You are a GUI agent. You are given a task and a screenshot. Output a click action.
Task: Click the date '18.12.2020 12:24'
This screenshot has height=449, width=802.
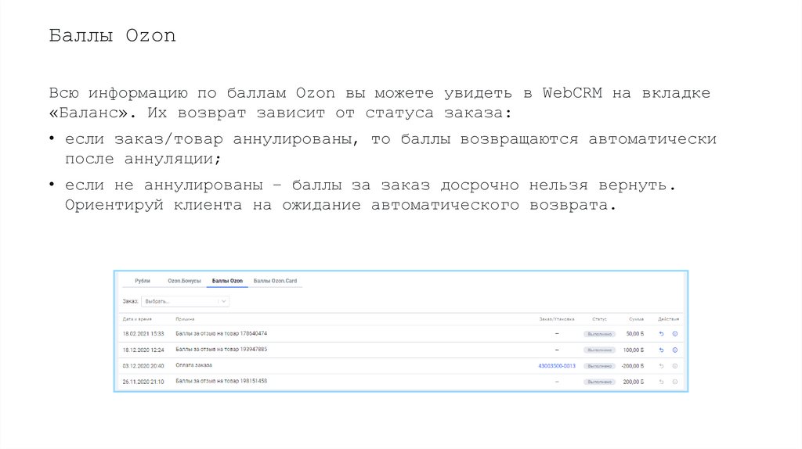(143, 350)
